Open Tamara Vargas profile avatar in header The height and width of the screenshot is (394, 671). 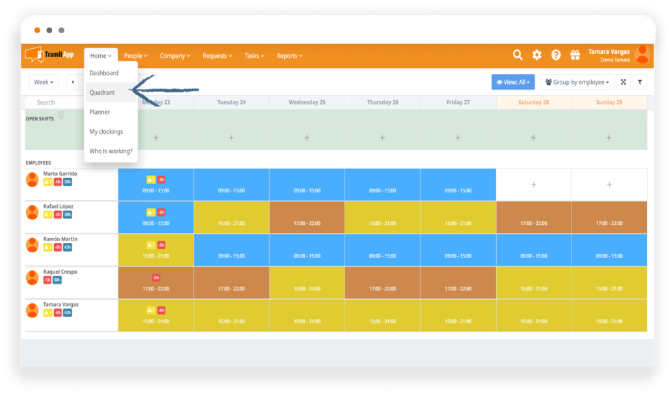coord(642,55)
